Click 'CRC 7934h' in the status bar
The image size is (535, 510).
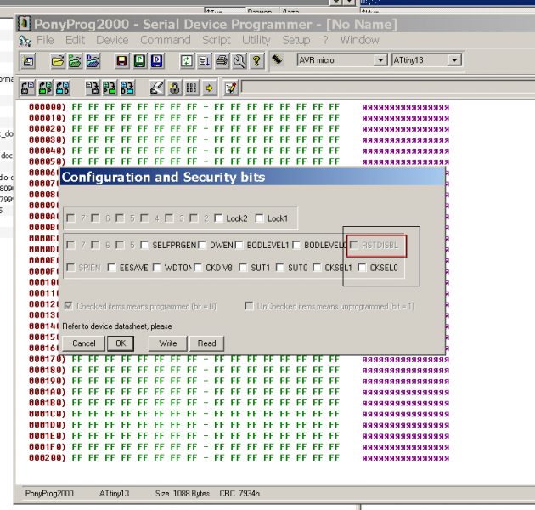pyautogui.click(x=239, y=493)
